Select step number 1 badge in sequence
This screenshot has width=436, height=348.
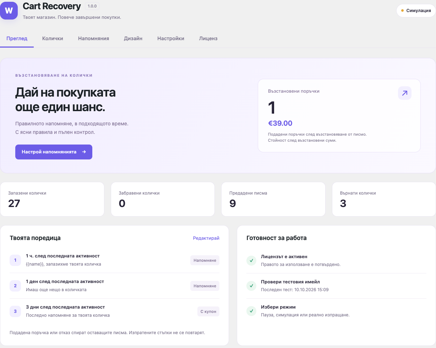coord(15,260)
